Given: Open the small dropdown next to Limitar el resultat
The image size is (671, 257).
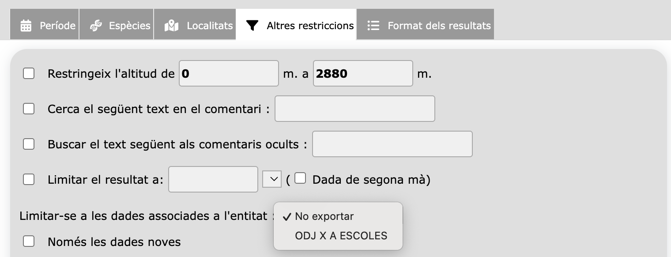Looking at the screenshot, I should click(272, 179).
